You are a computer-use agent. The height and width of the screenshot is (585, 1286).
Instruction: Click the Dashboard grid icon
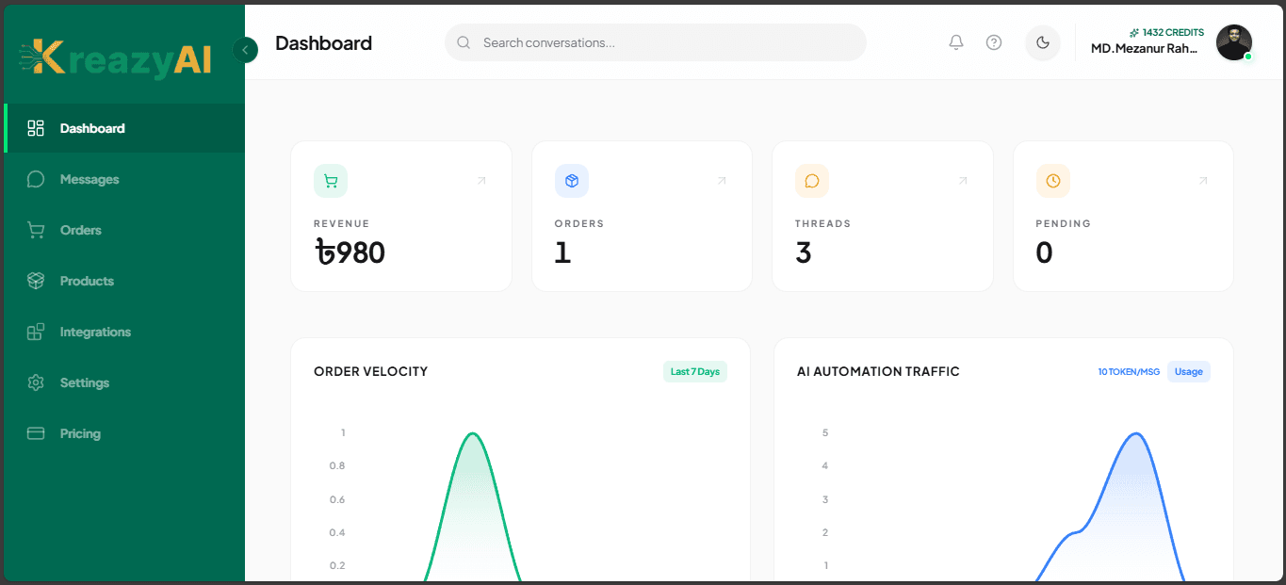[36, 128]
